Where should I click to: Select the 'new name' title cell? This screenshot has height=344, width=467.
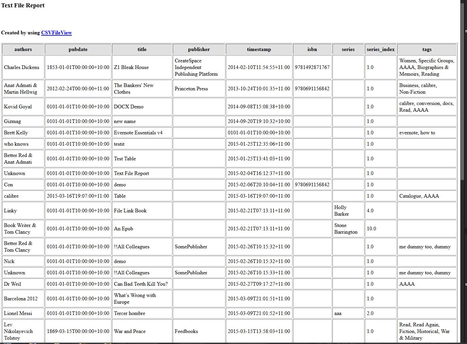tap(142, 121)
